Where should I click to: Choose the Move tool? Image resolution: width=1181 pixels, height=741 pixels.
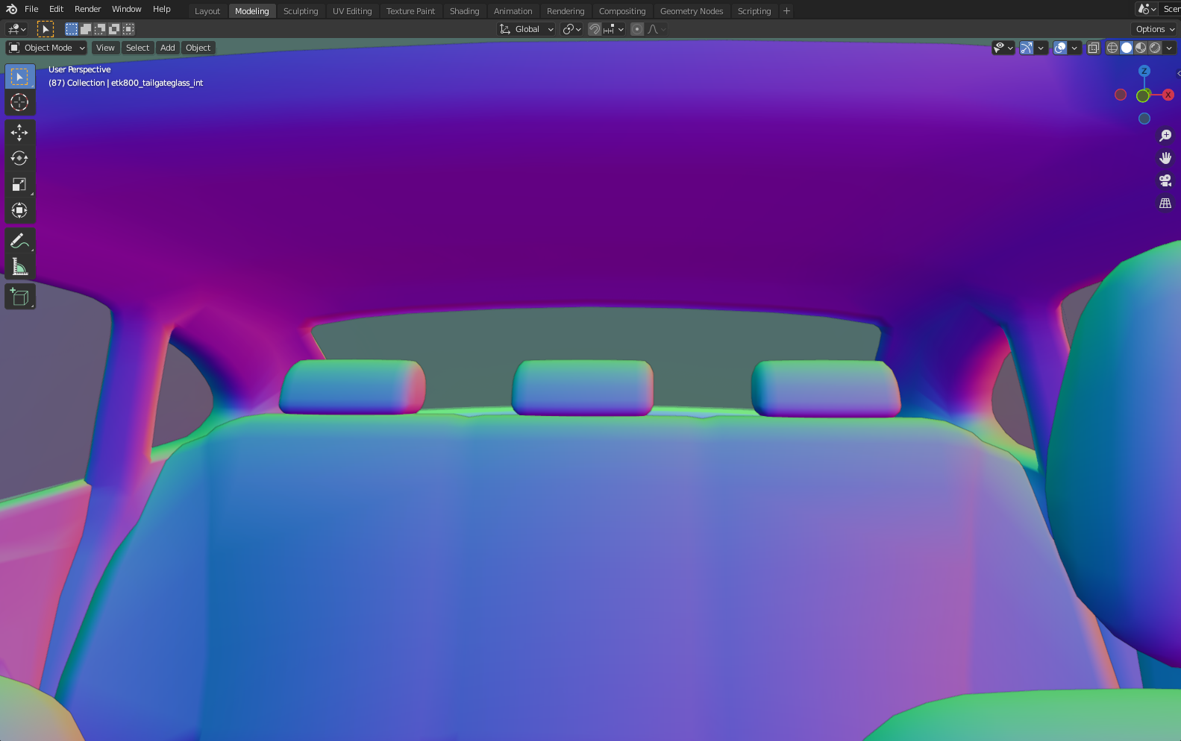point(20,133)
